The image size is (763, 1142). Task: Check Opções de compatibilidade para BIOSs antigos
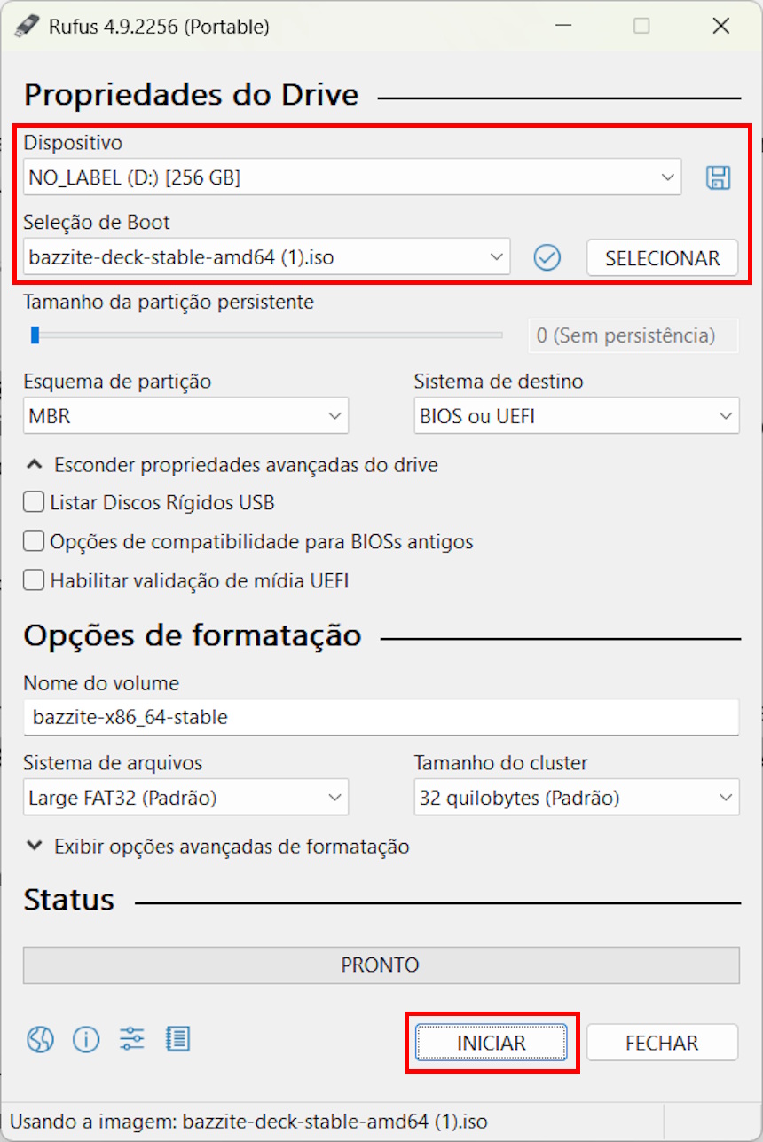pyautogui.click(x=33, y=541)
